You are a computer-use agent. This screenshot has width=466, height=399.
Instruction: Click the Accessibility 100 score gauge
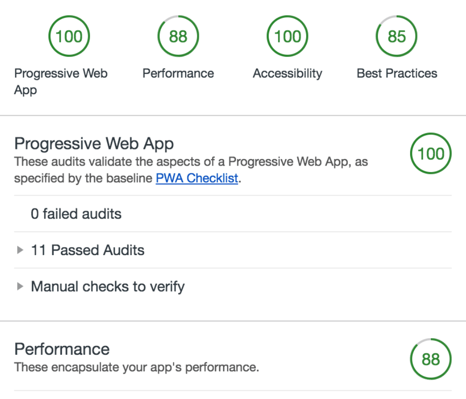(287, 36)
